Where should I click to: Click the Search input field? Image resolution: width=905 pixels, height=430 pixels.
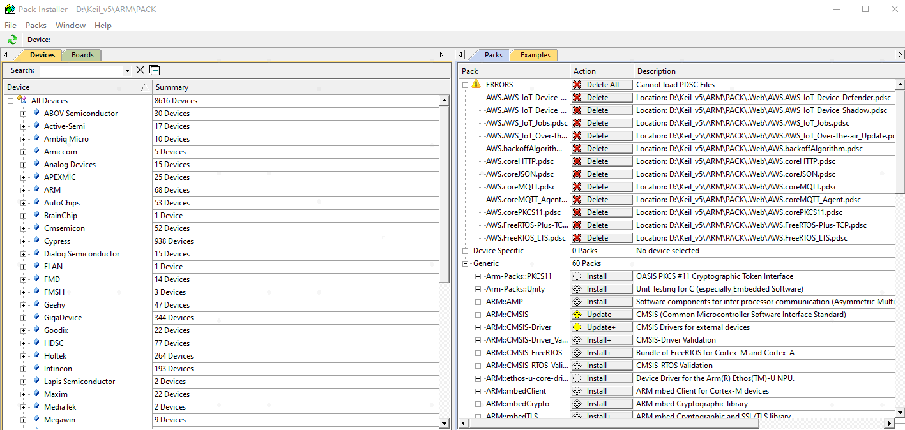[x=81, y=71]
